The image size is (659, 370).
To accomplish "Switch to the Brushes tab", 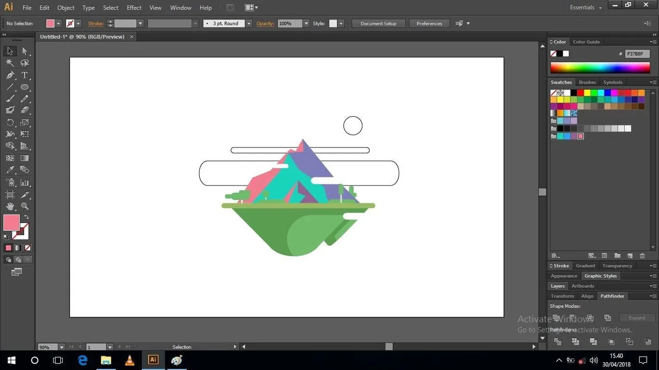I will click(587, 82).
